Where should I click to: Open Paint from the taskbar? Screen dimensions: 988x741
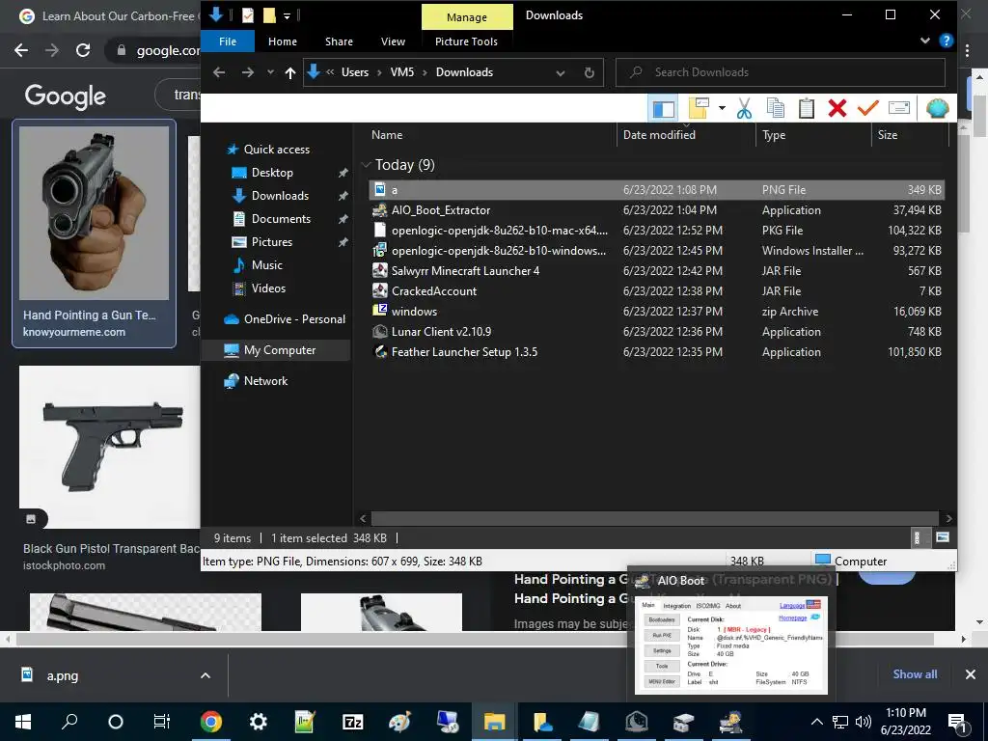(399, 722)
